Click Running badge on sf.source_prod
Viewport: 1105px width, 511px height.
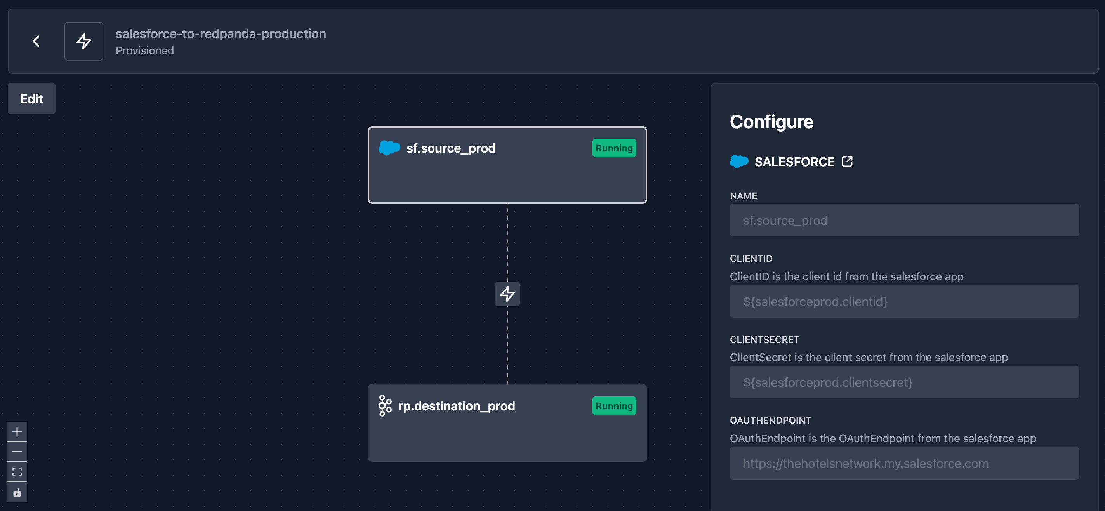click(x=614, y=148)
